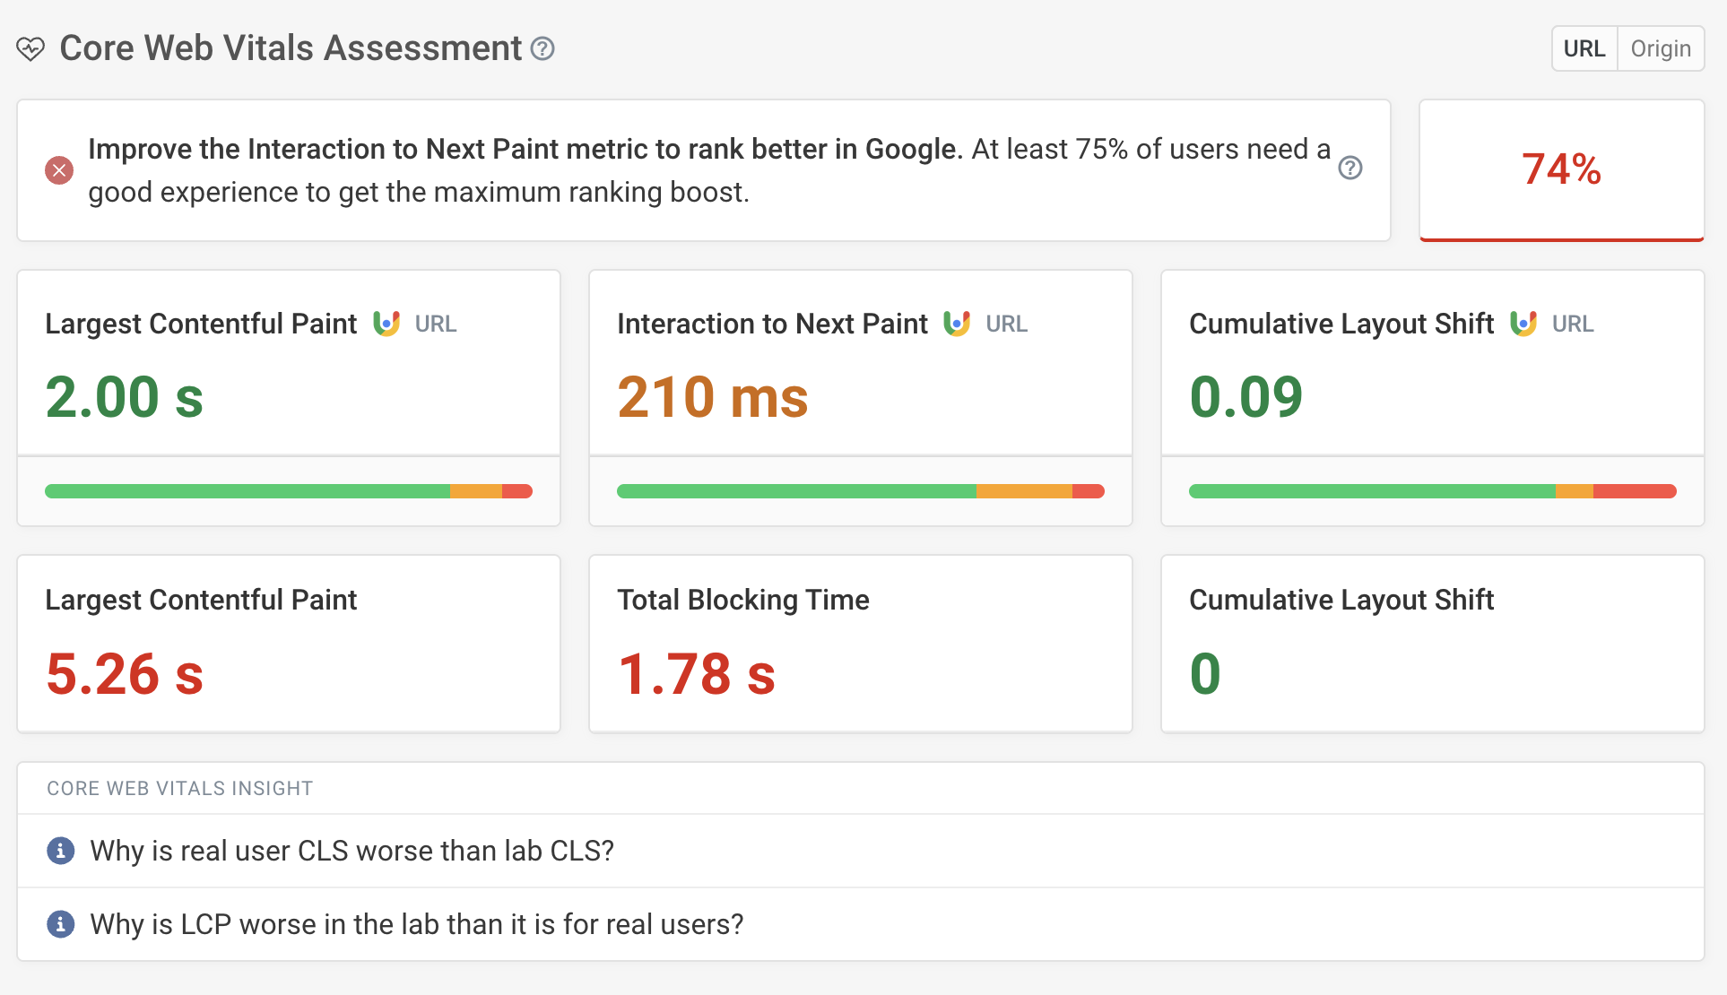Click the info icon next to the CLS insight question
The image size is (1727, 995).
61,851
